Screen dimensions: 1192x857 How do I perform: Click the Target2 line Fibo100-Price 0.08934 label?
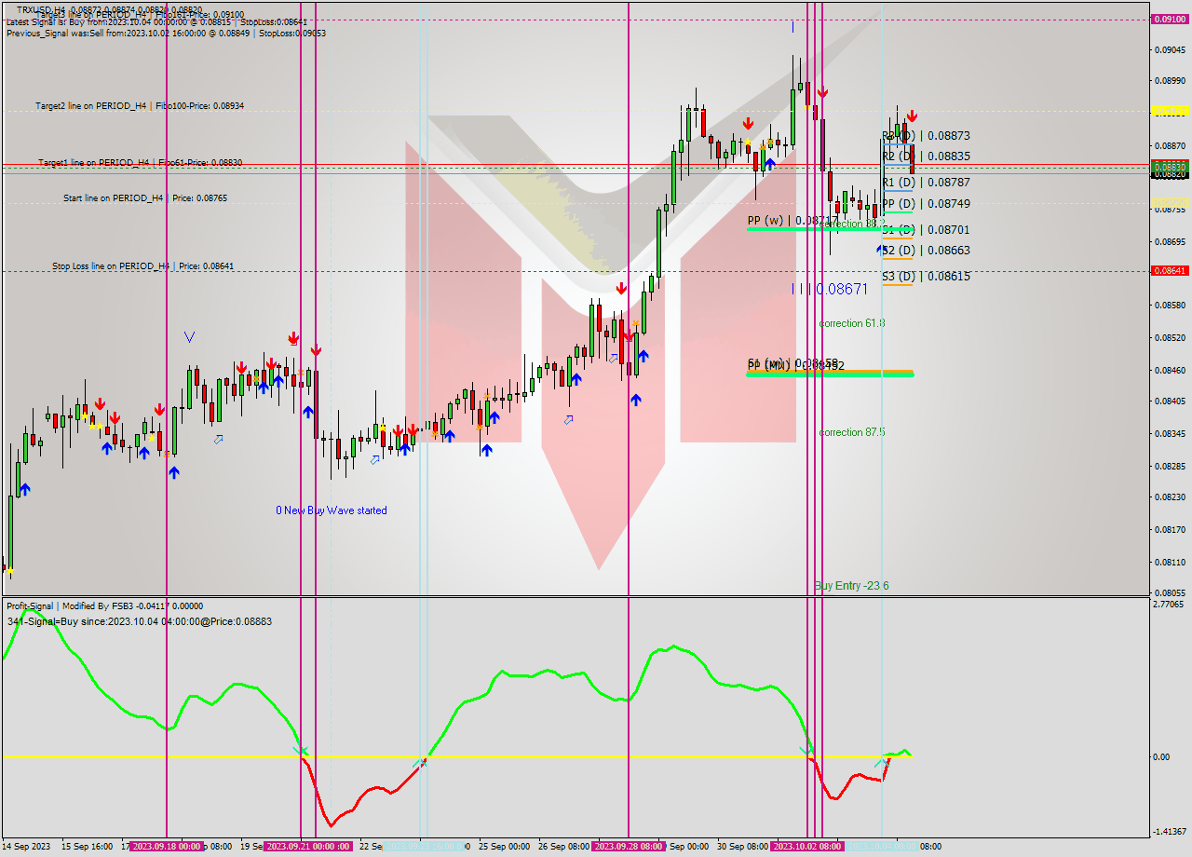(x=140, y=106)
